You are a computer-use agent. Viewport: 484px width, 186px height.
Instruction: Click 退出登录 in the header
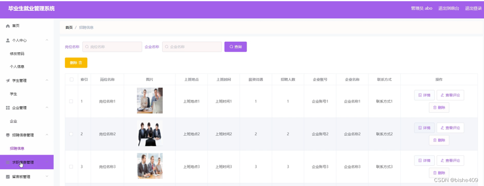[x=473, y=8]
